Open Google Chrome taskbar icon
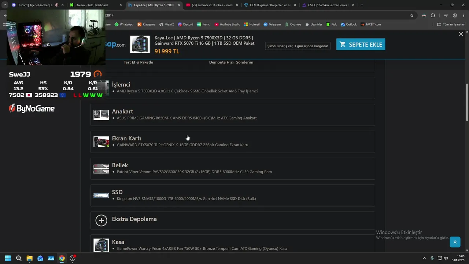469x264 pixels. (x=62, y=258)
